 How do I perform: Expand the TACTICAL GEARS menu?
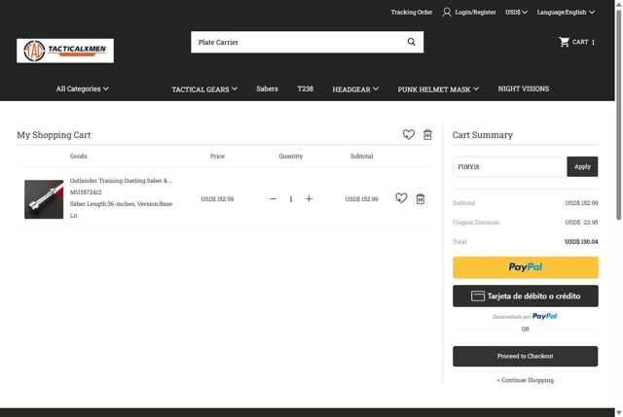pos(204,89)
